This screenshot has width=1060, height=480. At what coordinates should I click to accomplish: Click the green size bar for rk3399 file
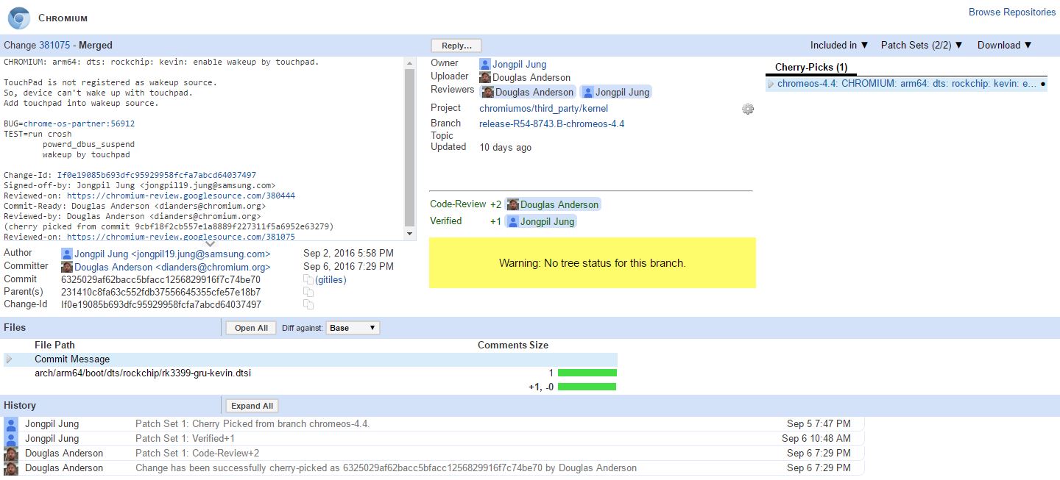[587, 373]
